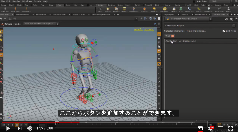Screen dimensions: 238x132
Task: Select the top tool in left viewport toolbar
Action: [x=1, y=32]
